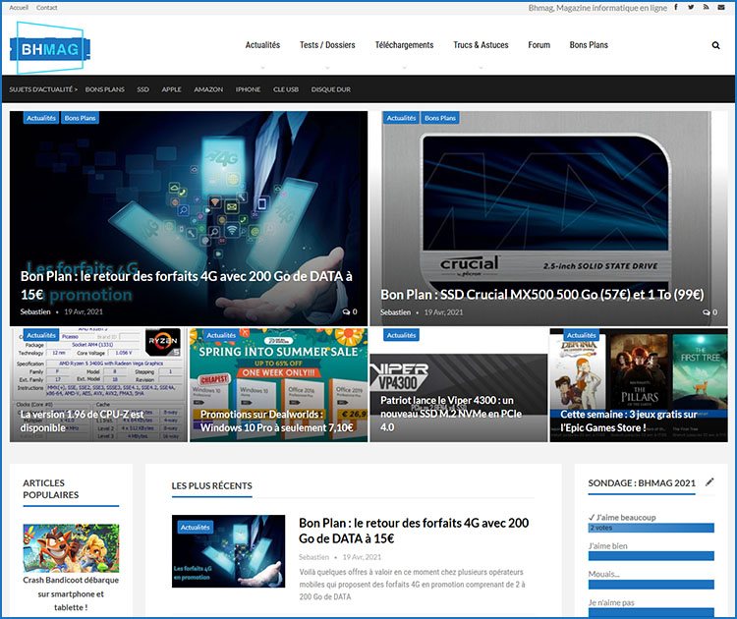The height and width of the screenshot is (619, 737).
Task: Click the email envelope icon
Action: click(x=720, y=8)
